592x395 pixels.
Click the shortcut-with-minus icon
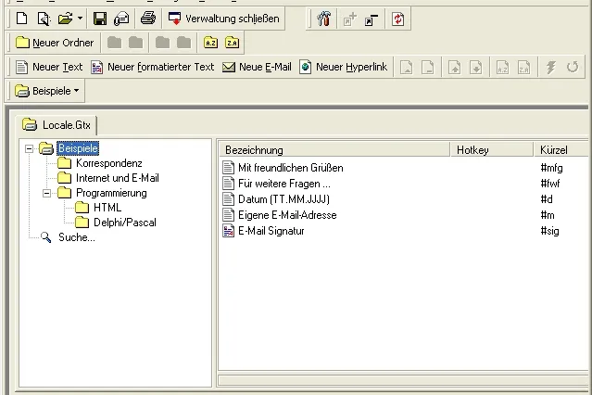pyautogui.click(x=372, y=19)
